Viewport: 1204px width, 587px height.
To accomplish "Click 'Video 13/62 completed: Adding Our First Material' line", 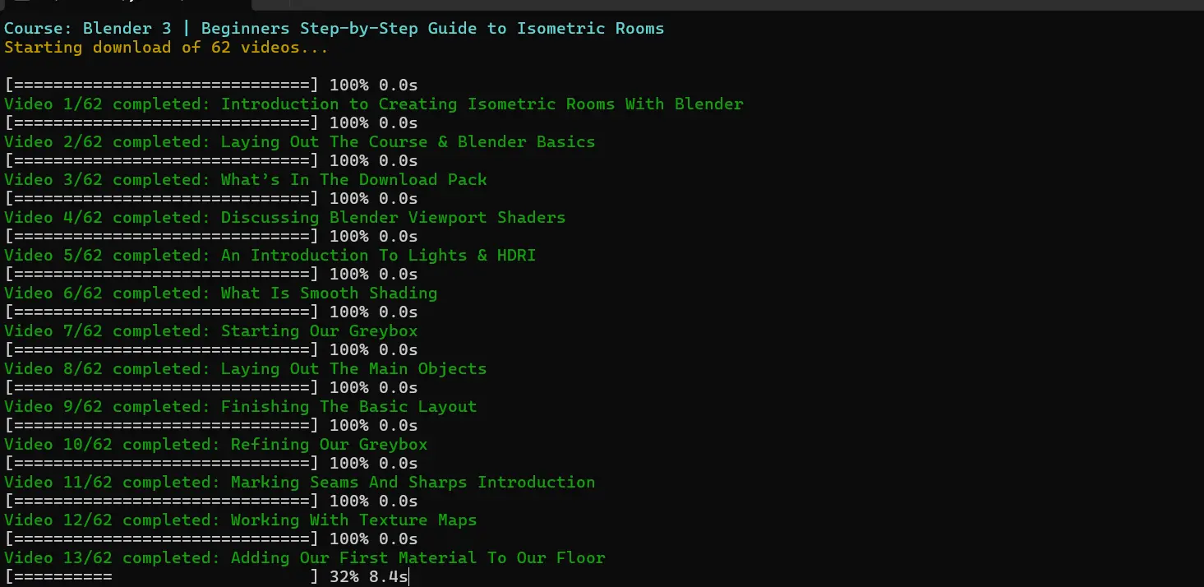I will click(x=304, y=558).
